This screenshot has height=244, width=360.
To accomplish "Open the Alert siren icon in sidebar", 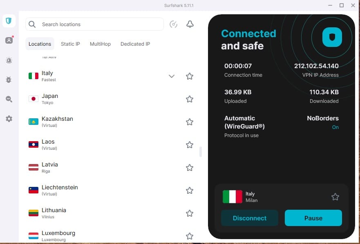I will (x=9, y=60).
